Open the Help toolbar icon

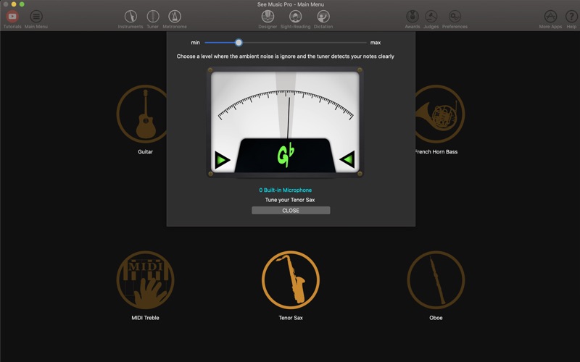coord(571,17)
